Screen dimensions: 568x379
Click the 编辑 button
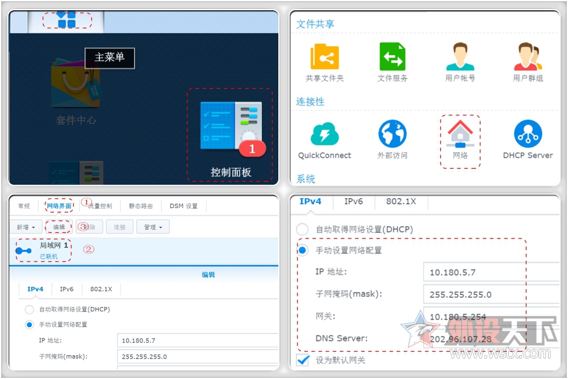59,227
